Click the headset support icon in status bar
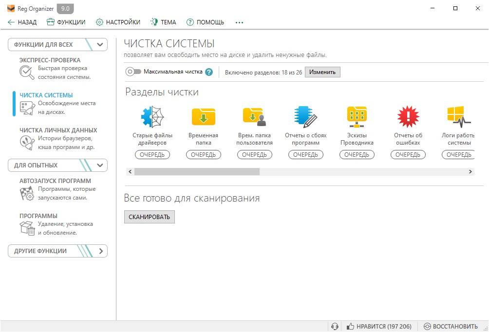The height and width of the screenshot is (332, 489). (334, 326)
